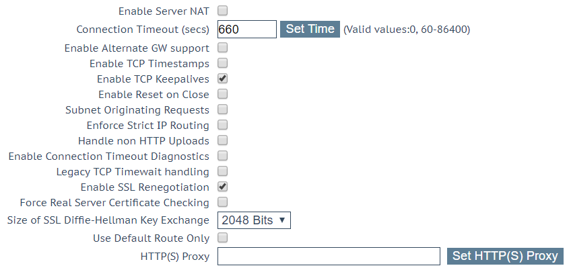Viewport: 571px width, 272px height.
Task: Open the Diffie-Hellman Key Exchange size dropdown
Action: pos(254,220)
